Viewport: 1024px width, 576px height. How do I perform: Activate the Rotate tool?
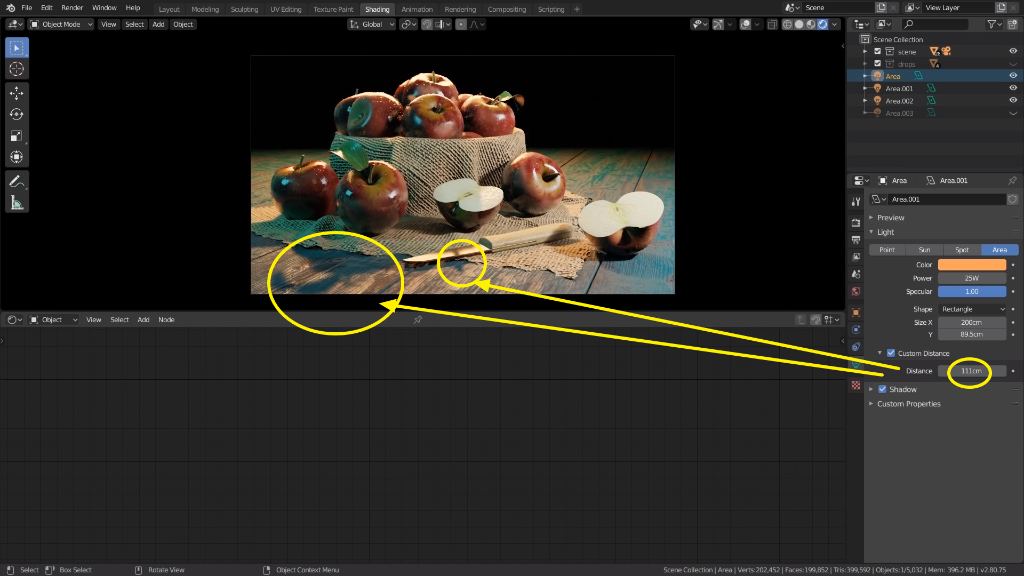[17, 114]
